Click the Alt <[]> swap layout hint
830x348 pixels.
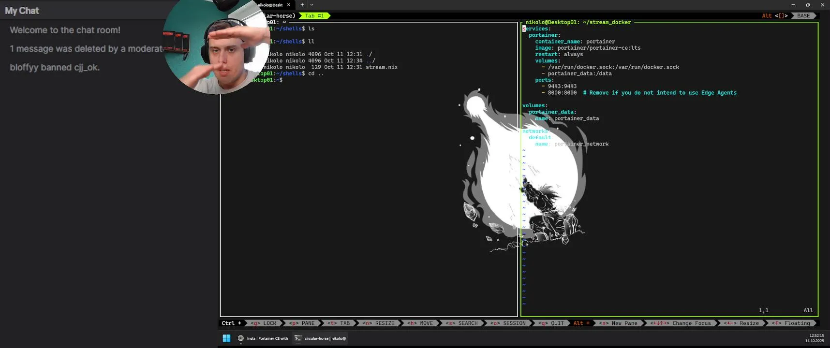(x=775, y=16)
